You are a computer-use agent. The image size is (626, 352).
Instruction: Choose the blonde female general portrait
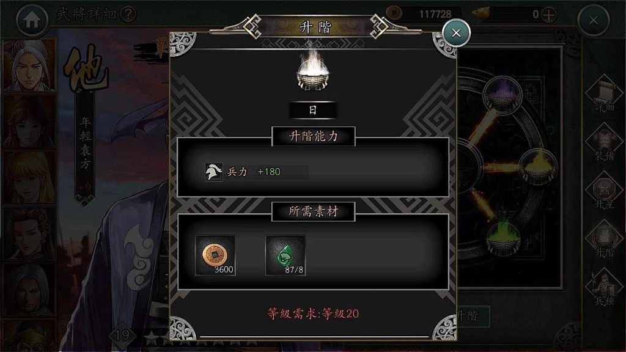29,178
